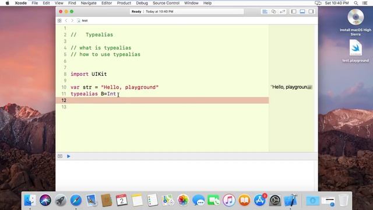Open Messages from the Dock
This screenshot has width=373, height=210.
[198, 200]
